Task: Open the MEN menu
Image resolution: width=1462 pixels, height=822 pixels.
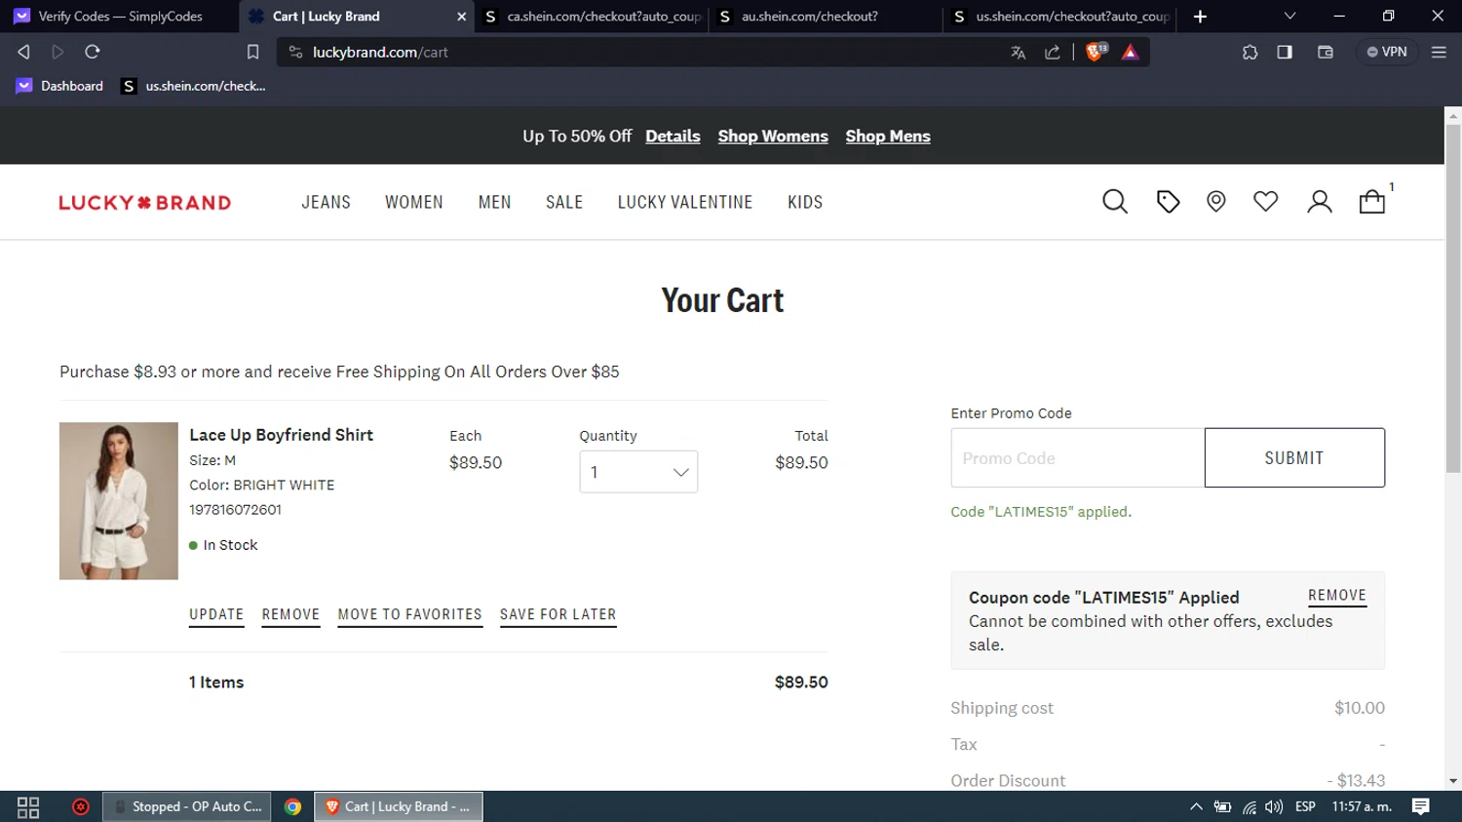Action: pyautogui.click(x=495, y=202)
